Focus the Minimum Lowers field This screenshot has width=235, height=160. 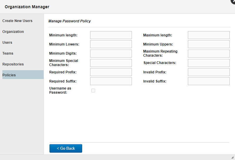tap(111, 44)
